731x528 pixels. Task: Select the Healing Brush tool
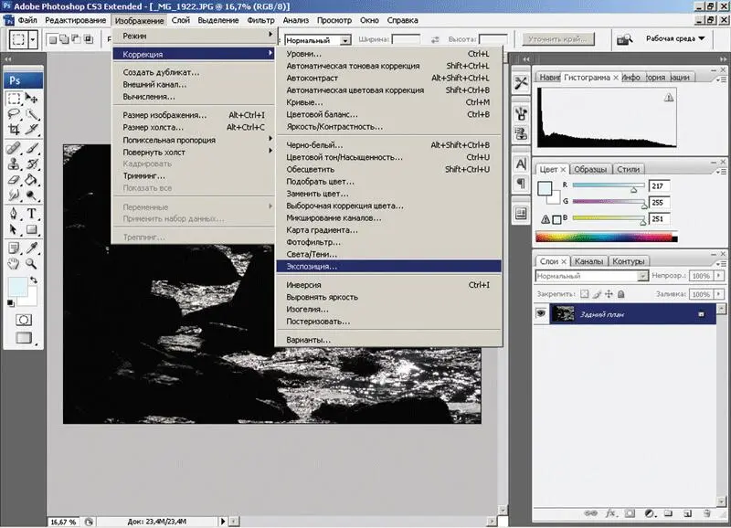pos(14,149)
